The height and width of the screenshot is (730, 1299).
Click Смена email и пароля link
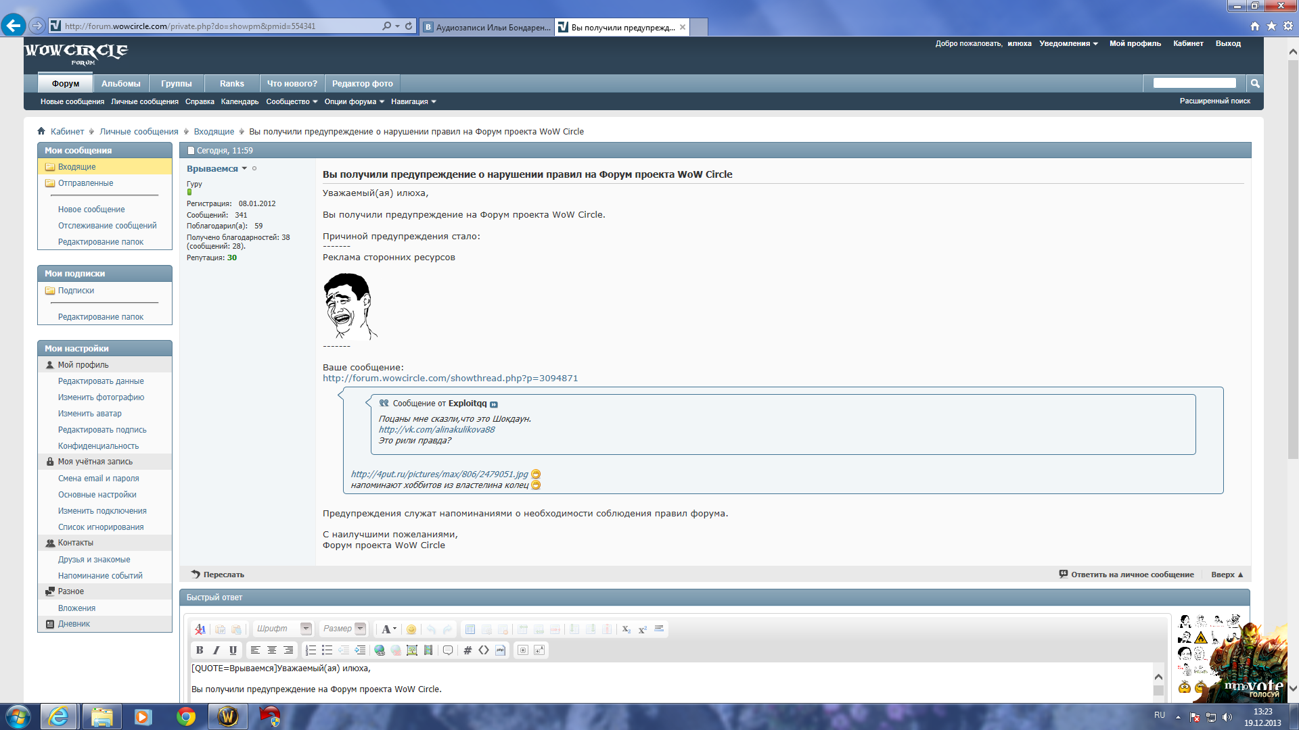click(x=98, y=478)
